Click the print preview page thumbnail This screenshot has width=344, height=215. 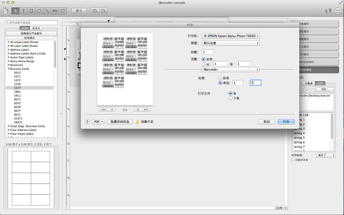tap(125, 69)
